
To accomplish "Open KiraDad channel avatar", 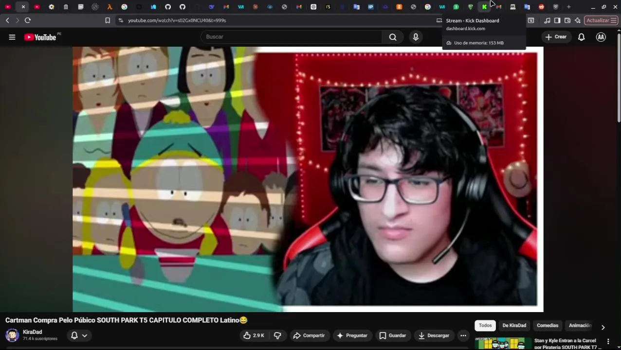I will [12, 335].
